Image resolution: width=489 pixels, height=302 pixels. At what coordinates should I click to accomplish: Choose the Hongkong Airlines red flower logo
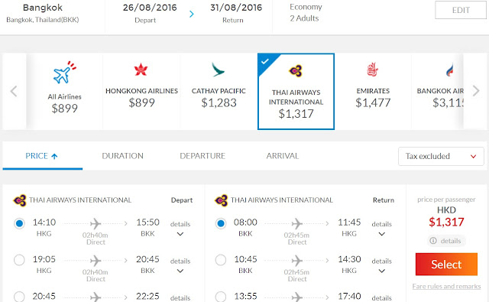click(x=141, y=70)
